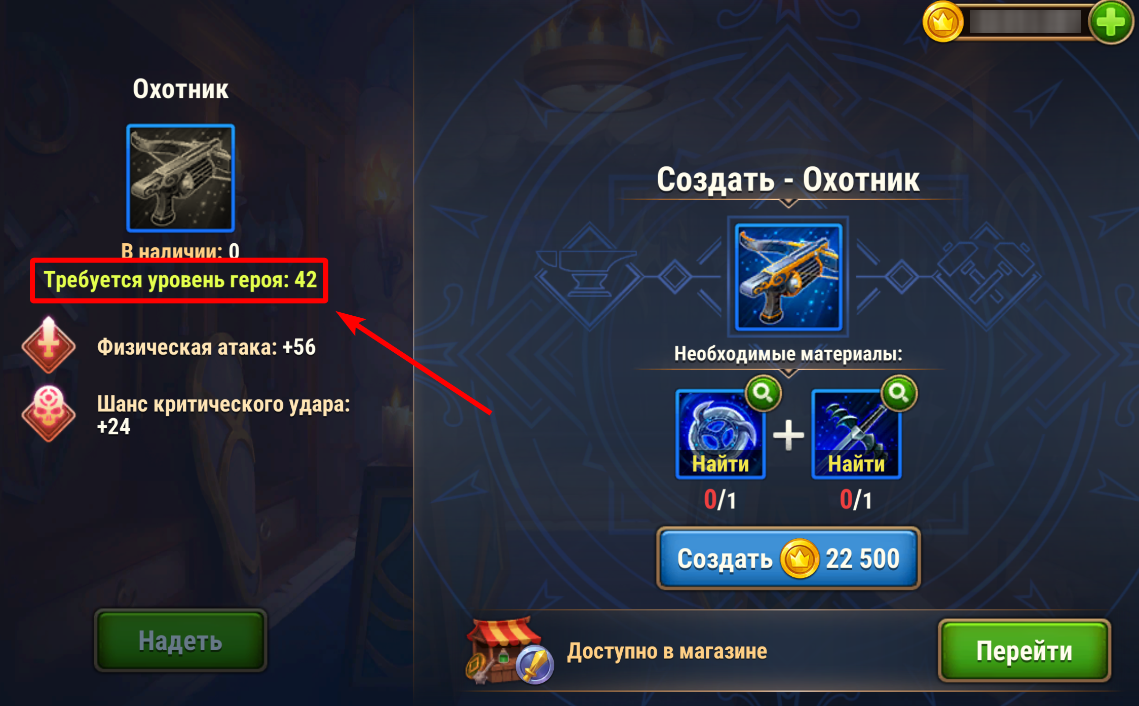Screen dimensions: 1139x706
Task: Click Создать button for 22 500 gold
Action: (788, 558)
